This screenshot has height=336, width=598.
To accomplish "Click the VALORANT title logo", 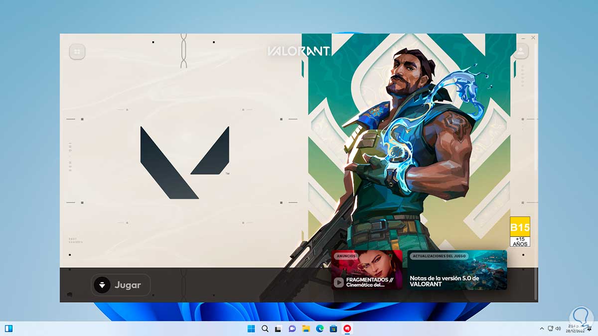I will [x=299, y=51].
